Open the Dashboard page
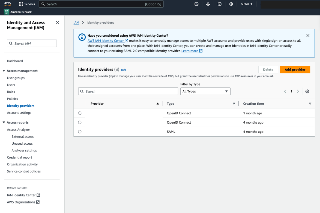 (x=15, y=61)
